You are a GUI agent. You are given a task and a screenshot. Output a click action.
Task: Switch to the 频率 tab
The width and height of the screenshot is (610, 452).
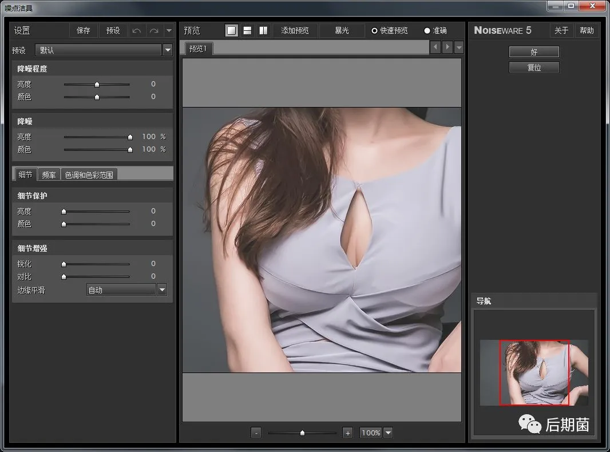coord(49,175)
